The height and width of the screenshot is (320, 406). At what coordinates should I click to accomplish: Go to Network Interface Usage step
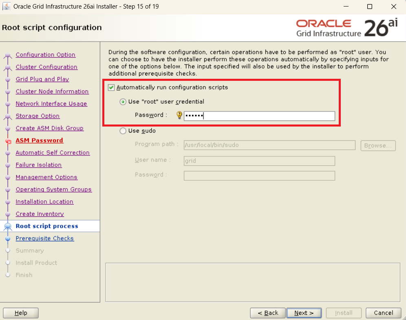point(51,104)
